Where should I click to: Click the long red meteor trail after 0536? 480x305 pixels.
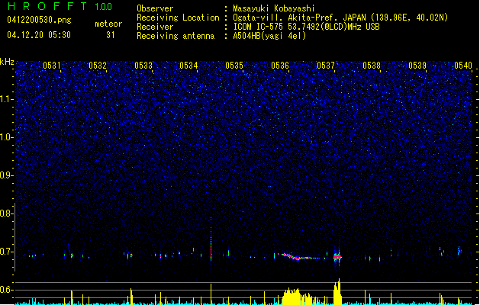point(301,257)
